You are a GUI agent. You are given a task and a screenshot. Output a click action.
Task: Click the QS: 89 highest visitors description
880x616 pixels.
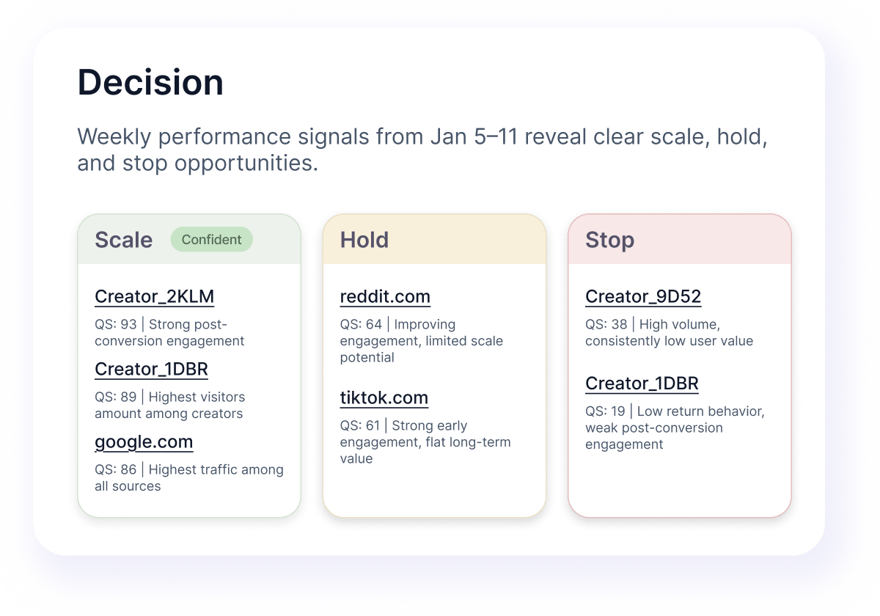pyautogui.click(x=169, y=405)
